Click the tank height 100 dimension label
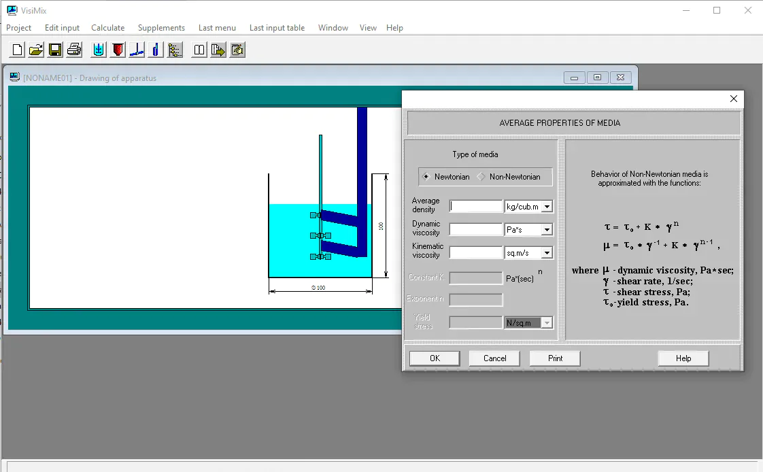763x472 pixels. [381, 226]
